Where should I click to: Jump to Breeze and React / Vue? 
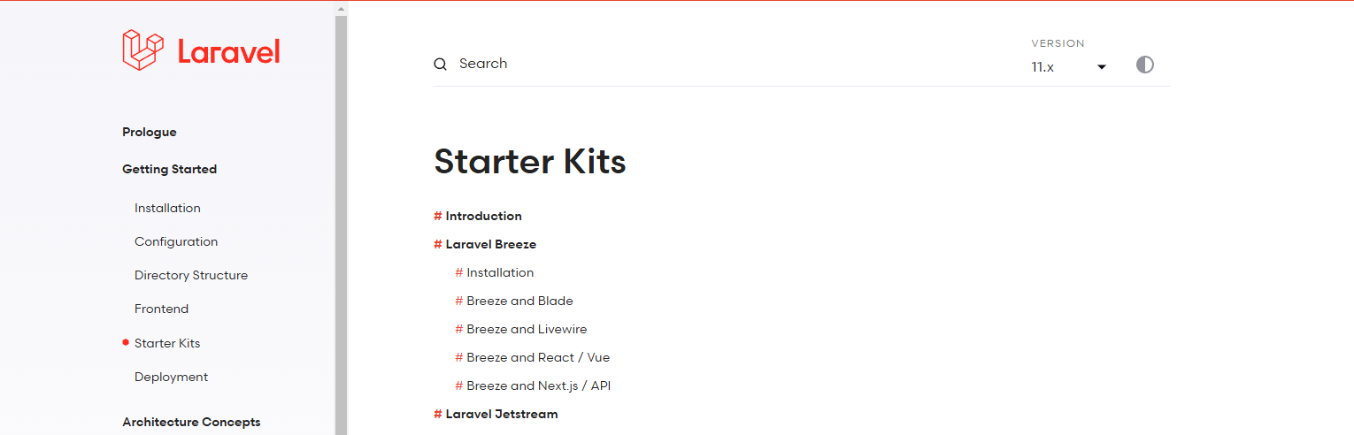click(538, 357)
